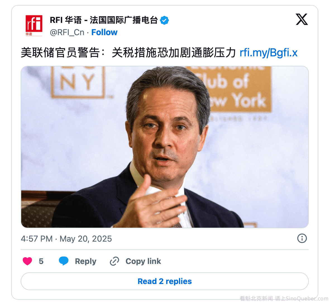This screenshot has width=330, height=303.
Task: Click the @RFI_Cn handle
Action: click(67, 32)
